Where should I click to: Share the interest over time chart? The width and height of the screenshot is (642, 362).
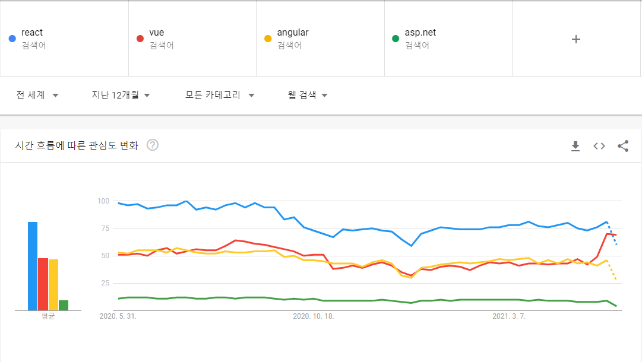(623, 146)
